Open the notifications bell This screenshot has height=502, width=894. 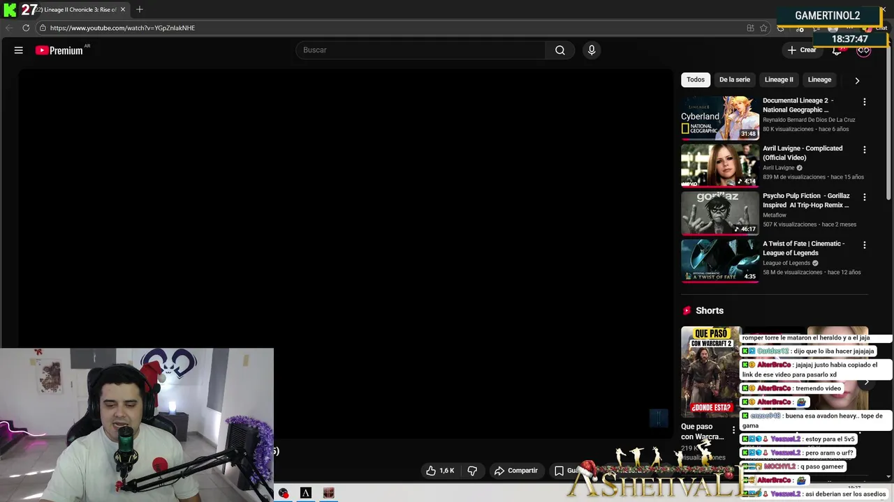(837, 50)
